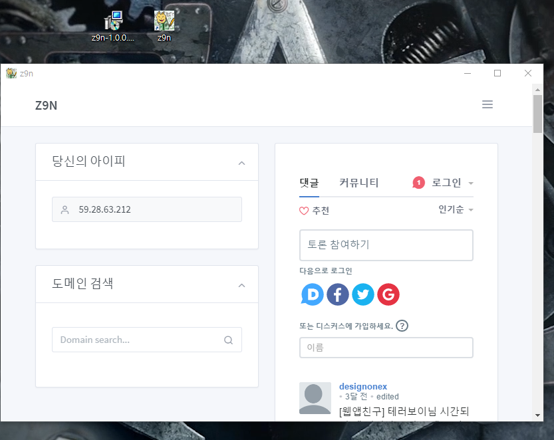Click the Domain search input field

pos(147,340)
